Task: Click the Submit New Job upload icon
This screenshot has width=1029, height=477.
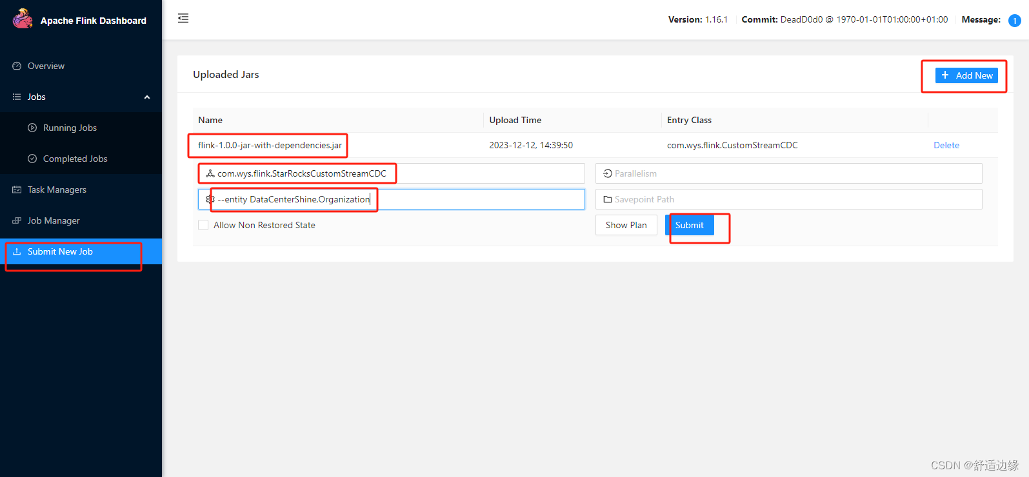Action: [x=17, y=251]
